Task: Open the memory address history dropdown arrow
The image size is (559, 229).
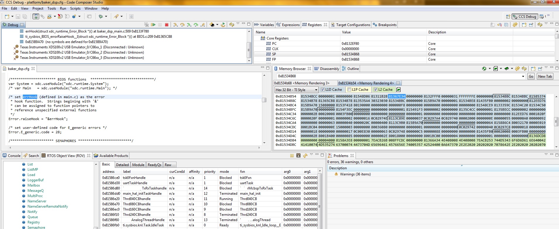Action: [x=523, y=76]
